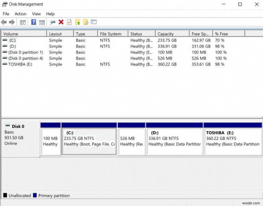Click the folder with magnifier icon
The width and height of the screenshot is (263, 206).
pos(86,22)
